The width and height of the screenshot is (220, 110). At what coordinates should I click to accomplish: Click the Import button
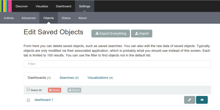click(x=142, y=34)
